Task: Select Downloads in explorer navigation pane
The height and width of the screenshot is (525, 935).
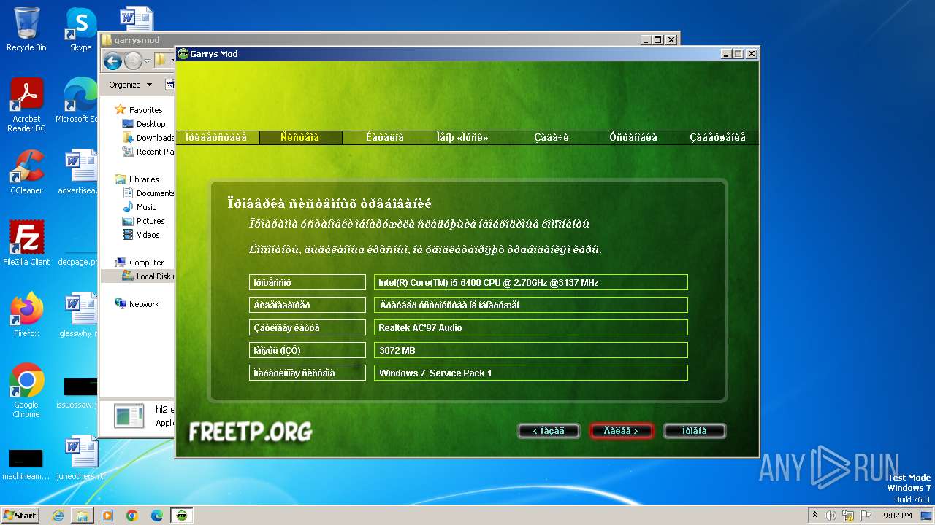Action: point(148,138)
